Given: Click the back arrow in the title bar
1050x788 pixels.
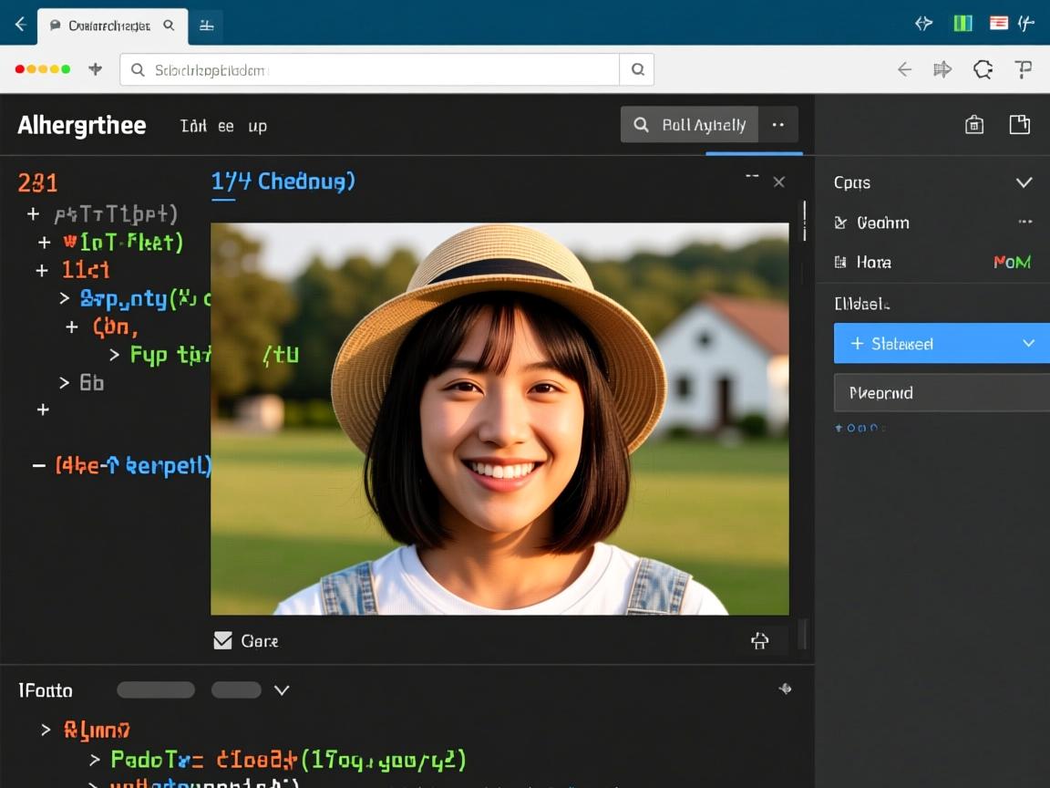Looking at the screenshot, I should 19,25.
